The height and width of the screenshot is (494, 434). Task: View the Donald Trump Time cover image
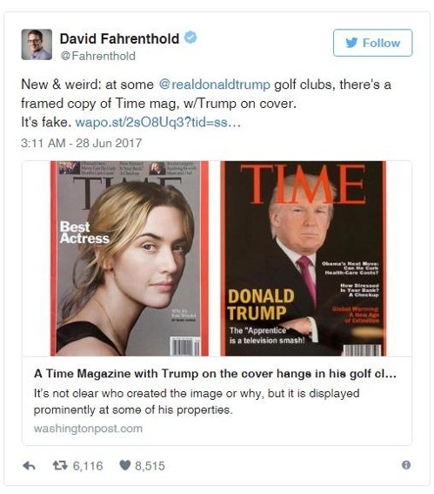pyautogui.click(x=304, y=259)
